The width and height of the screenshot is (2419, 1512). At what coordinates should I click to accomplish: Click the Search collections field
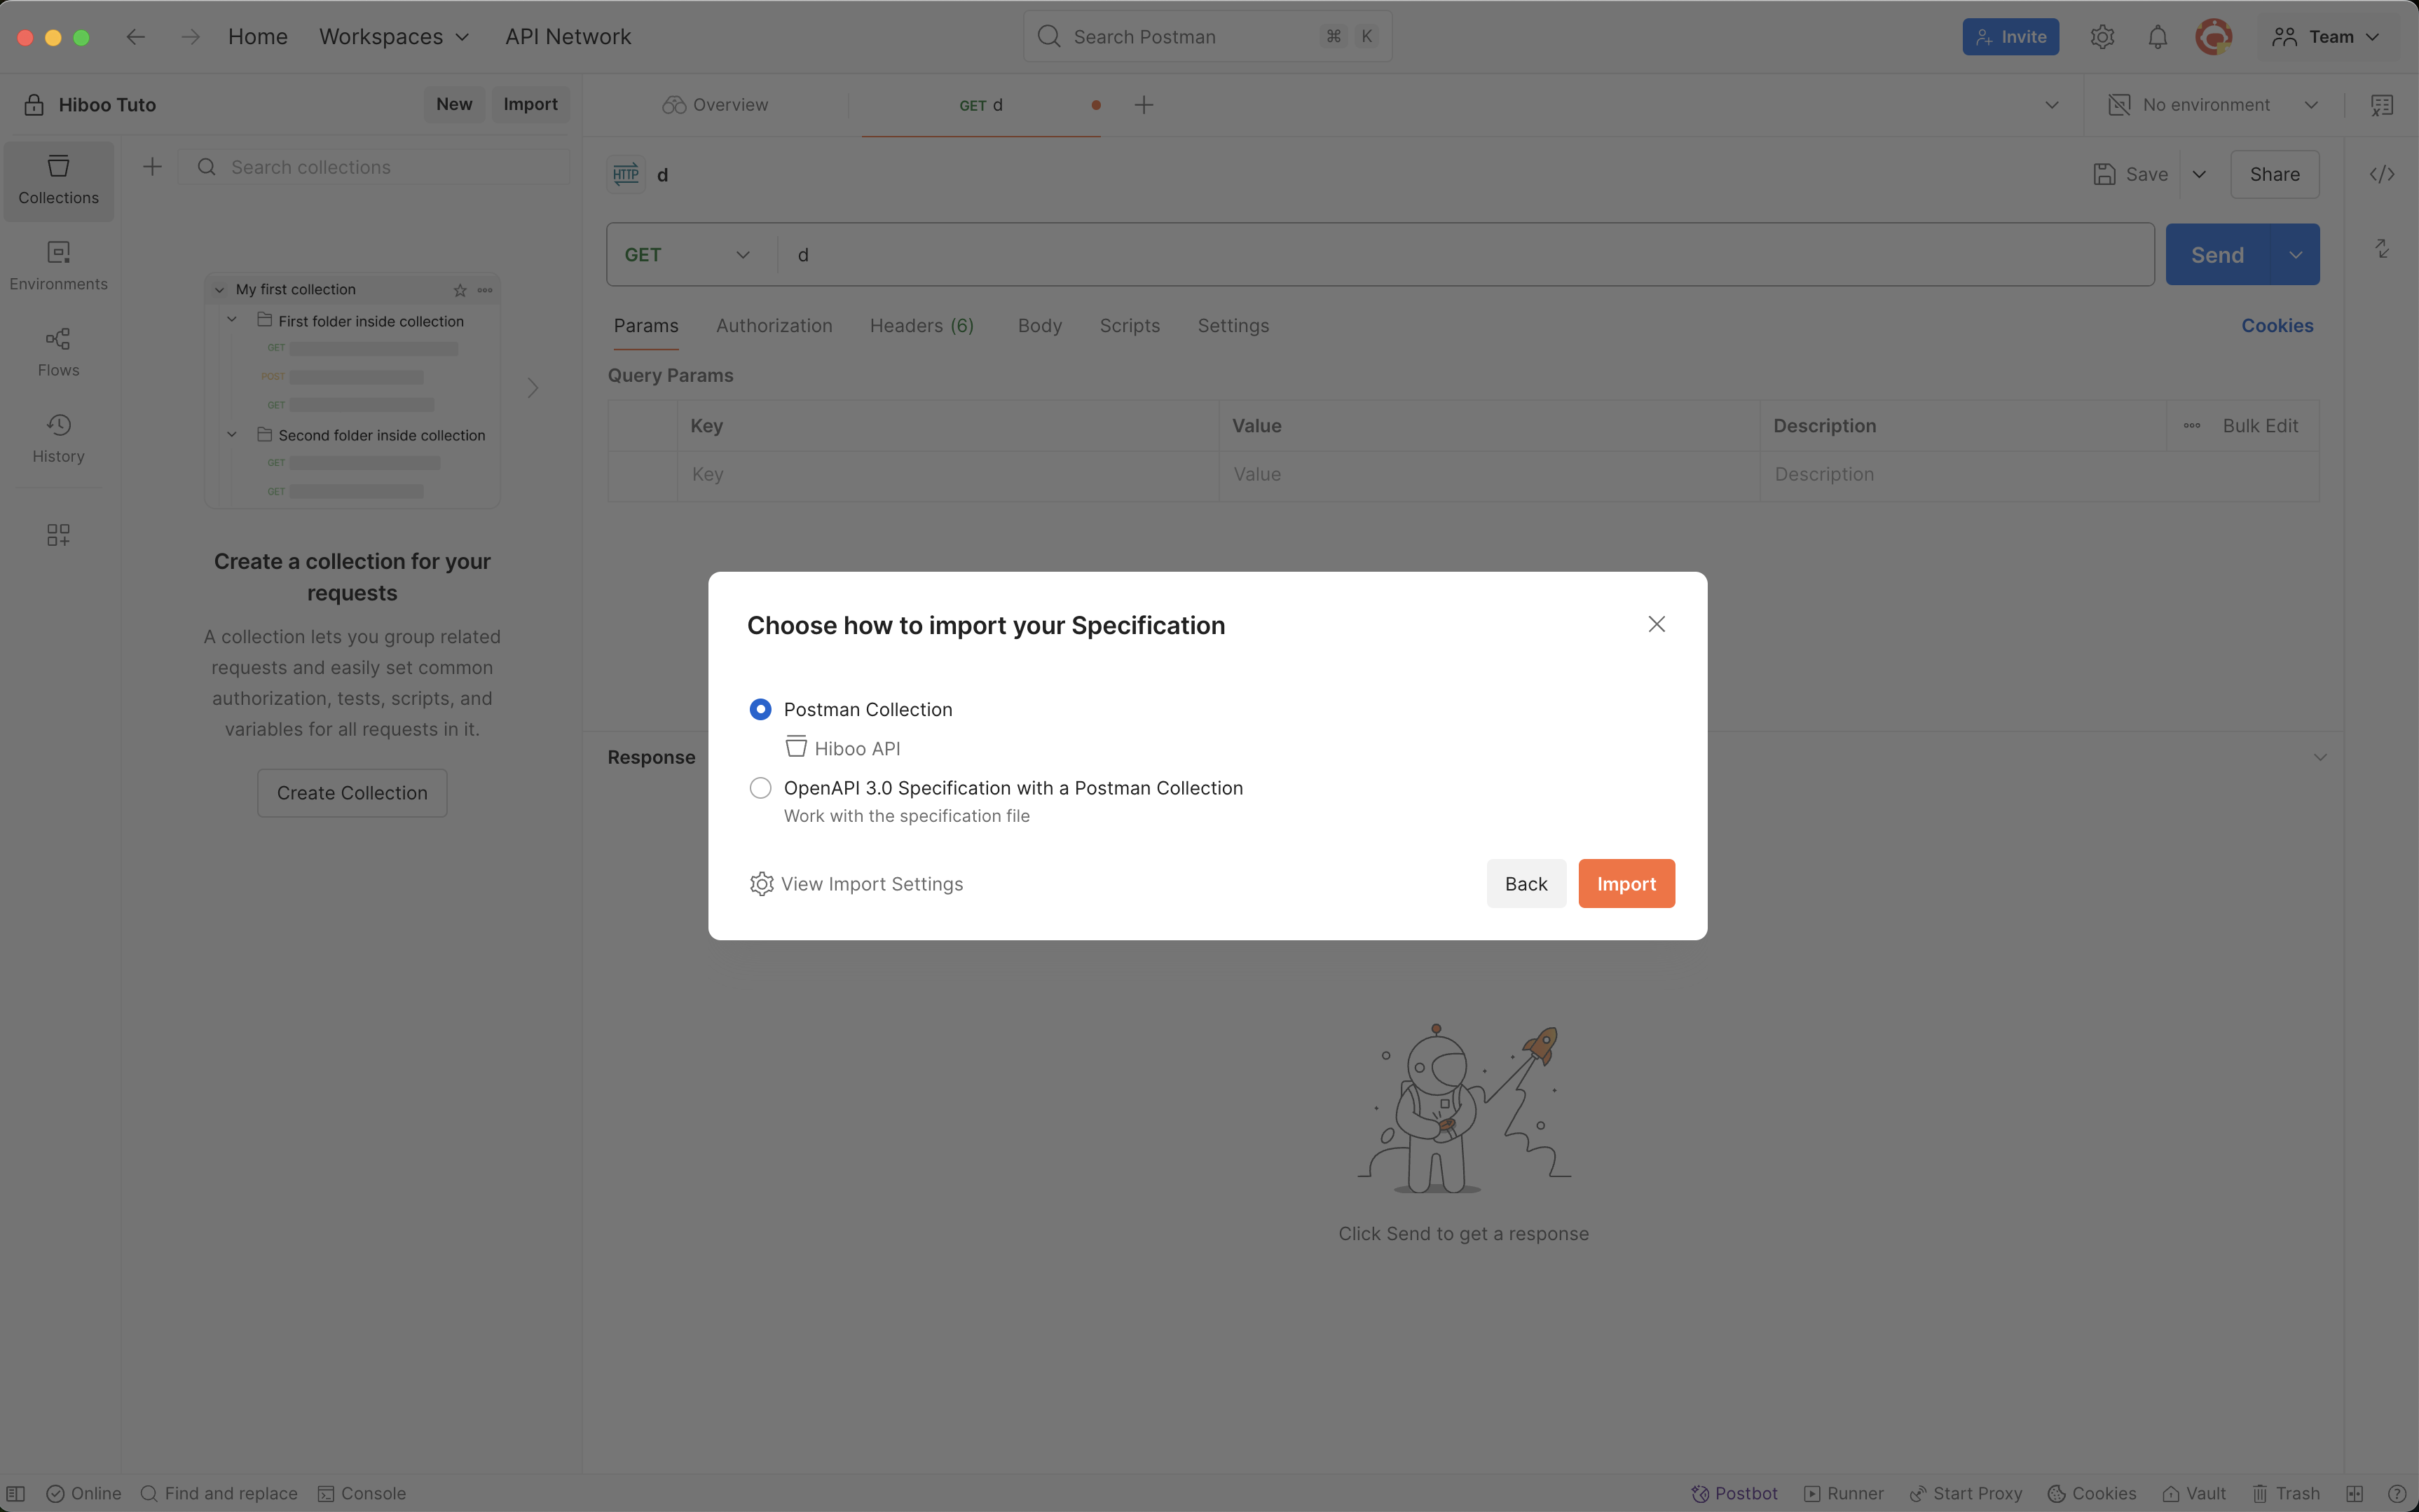374,167
